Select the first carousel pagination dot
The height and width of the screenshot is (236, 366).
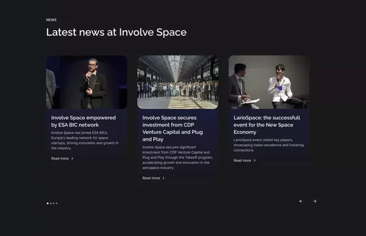click(48, 203)
